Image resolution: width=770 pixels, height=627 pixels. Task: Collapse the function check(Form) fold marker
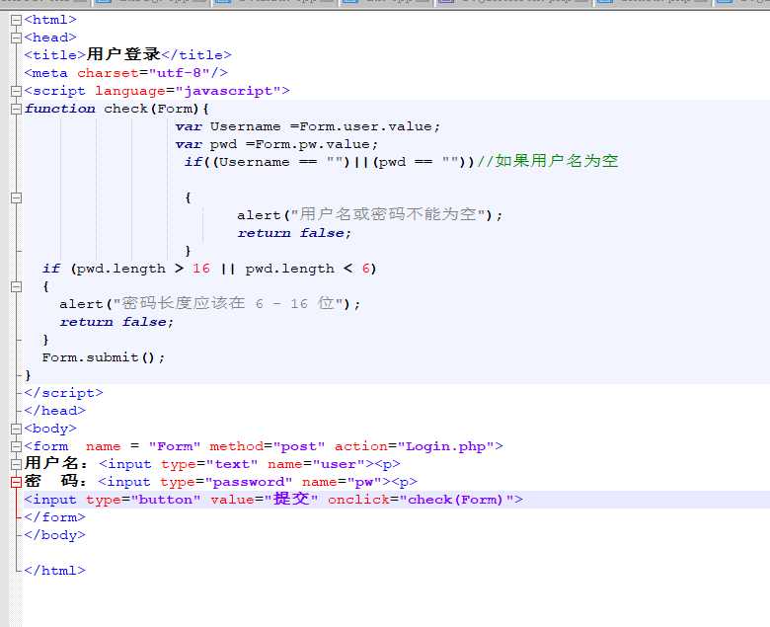[16, 109]
